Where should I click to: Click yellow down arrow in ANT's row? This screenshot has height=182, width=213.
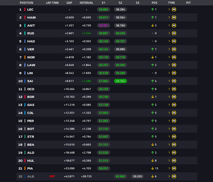(x=153, y=26)
